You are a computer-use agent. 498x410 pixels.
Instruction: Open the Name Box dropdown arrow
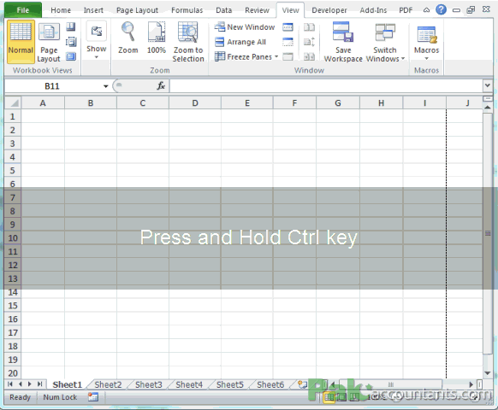pyautogui.click(x=106, y=86)
